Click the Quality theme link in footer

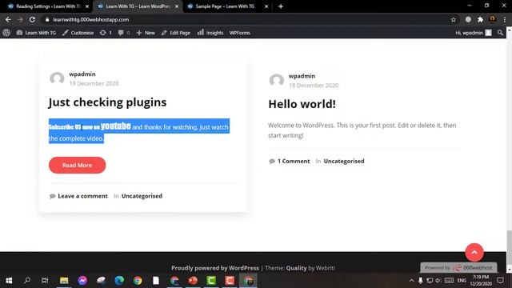coord(296,268)
